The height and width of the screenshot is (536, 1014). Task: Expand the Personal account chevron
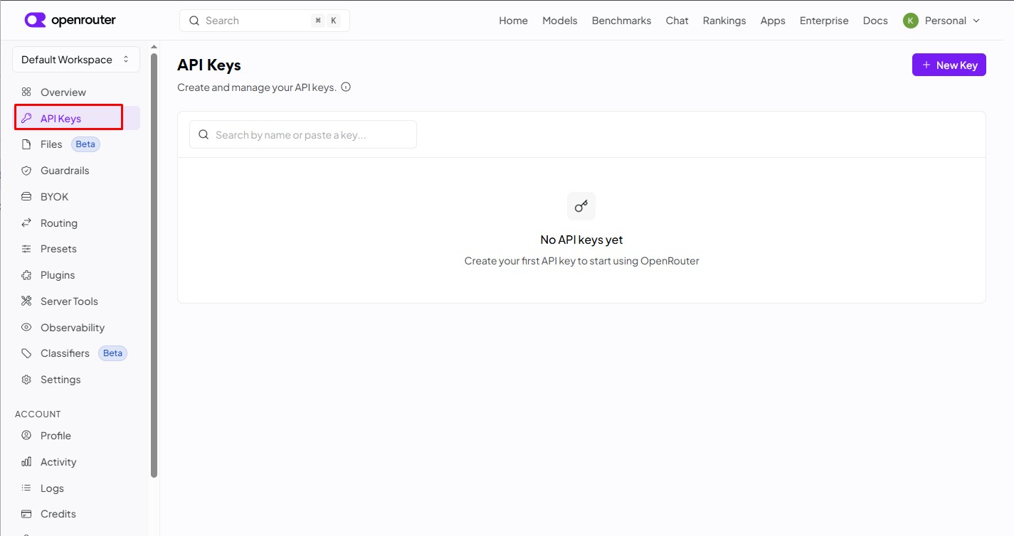click(976, 21)
